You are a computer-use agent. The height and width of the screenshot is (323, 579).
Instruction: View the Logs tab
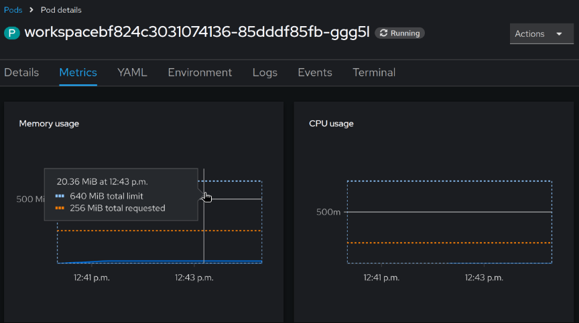tap(265, 72)
